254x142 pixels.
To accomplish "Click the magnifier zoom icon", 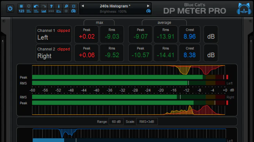I will pyautogui.click(x=66, y=6).
